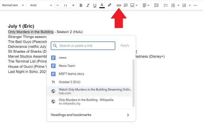Open the Arial font dropdown
This screenshot has width=203, height=124.
[41, 5]
